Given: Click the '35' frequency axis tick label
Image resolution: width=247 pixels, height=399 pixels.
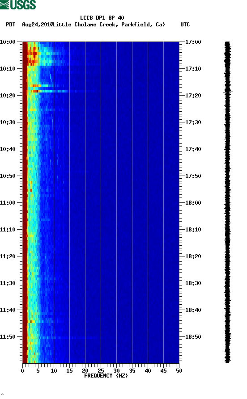Looking at the screenshot, I should [x=132, y=371].
